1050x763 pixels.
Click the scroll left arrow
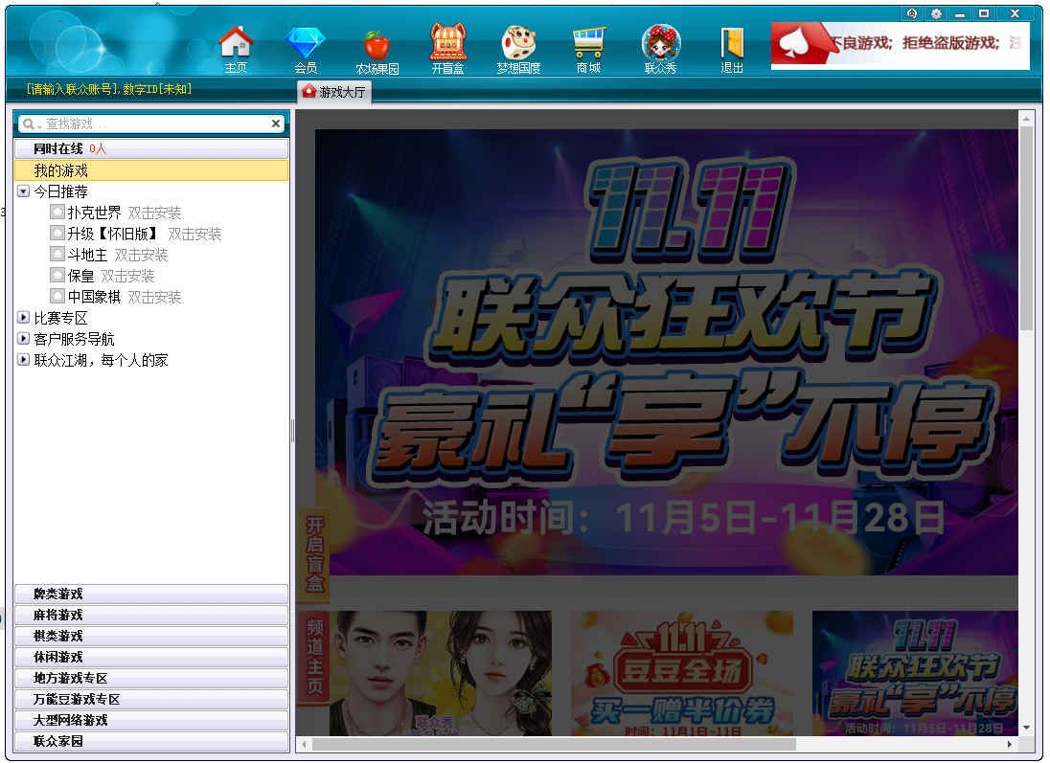304,744
